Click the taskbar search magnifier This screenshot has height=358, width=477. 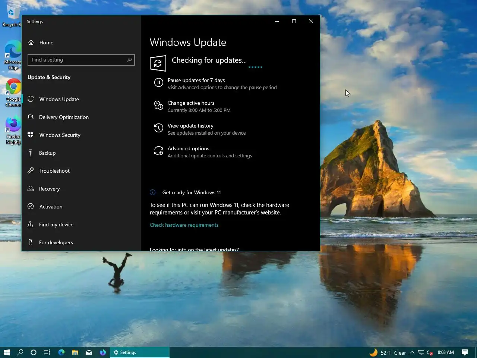pyautogui.click(x=20, y=352)
